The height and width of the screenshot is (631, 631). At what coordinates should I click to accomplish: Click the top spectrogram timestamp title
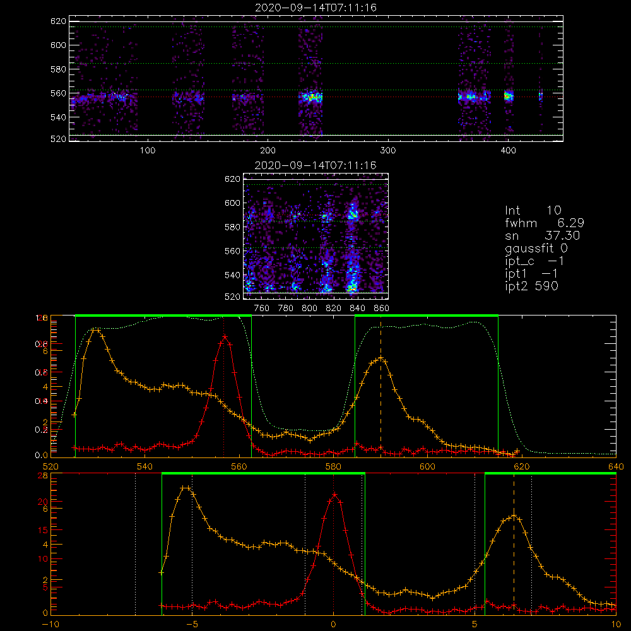[x=316, y=8]
